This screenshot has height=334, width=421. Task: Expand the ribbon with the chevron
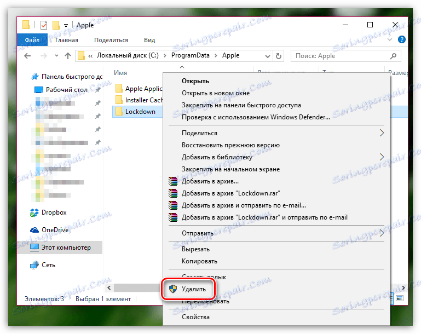click(390, 40)
